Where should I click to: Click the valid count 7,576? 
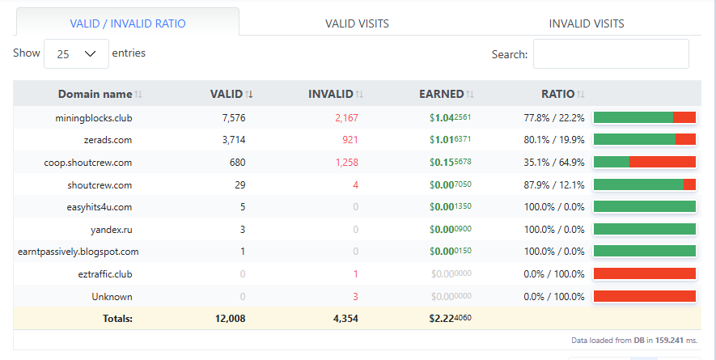(x=234, y=118)
